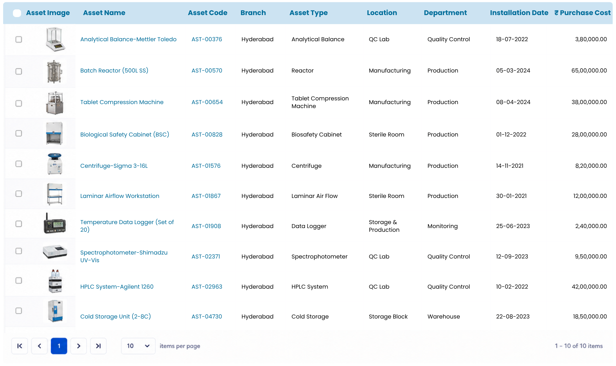View the Centrifuge-Sigma thumbnail image
This screenshot has height=366, width=616.
(55, 164)
